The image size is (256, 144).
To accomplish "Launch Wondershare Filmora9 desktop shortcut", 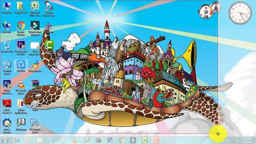I will coord(35,28).
